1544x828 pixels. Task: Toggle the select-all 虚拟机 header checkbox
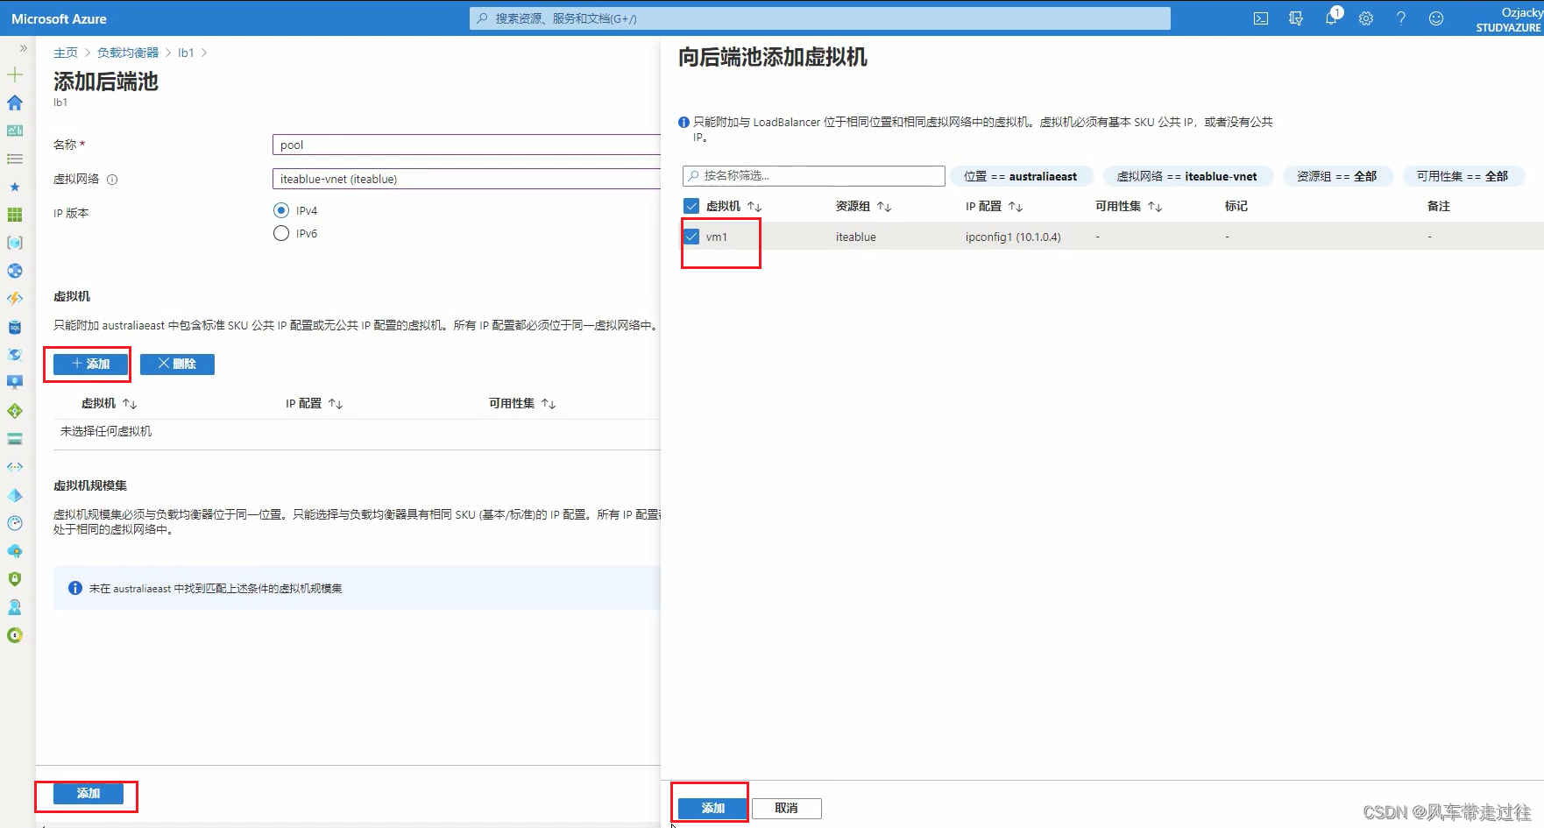click(691, 206)
